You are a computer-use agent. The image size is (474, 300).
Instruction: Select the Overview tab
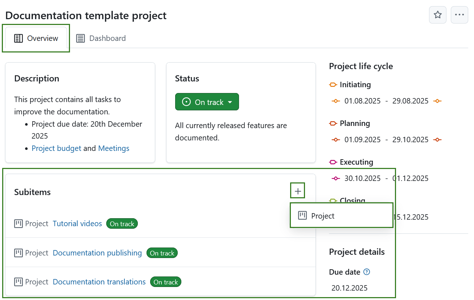36,38
